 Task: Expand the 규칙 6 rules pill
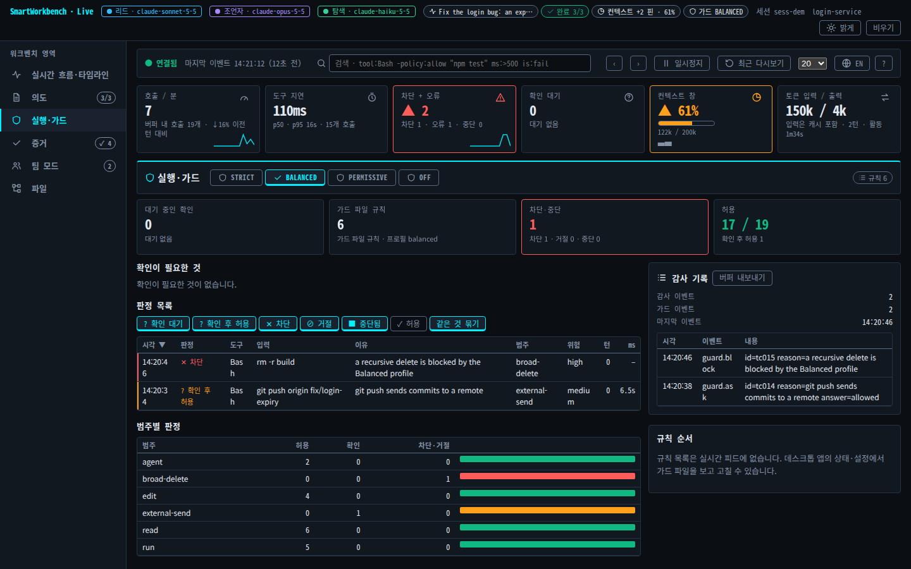click(x=873, y=178)
